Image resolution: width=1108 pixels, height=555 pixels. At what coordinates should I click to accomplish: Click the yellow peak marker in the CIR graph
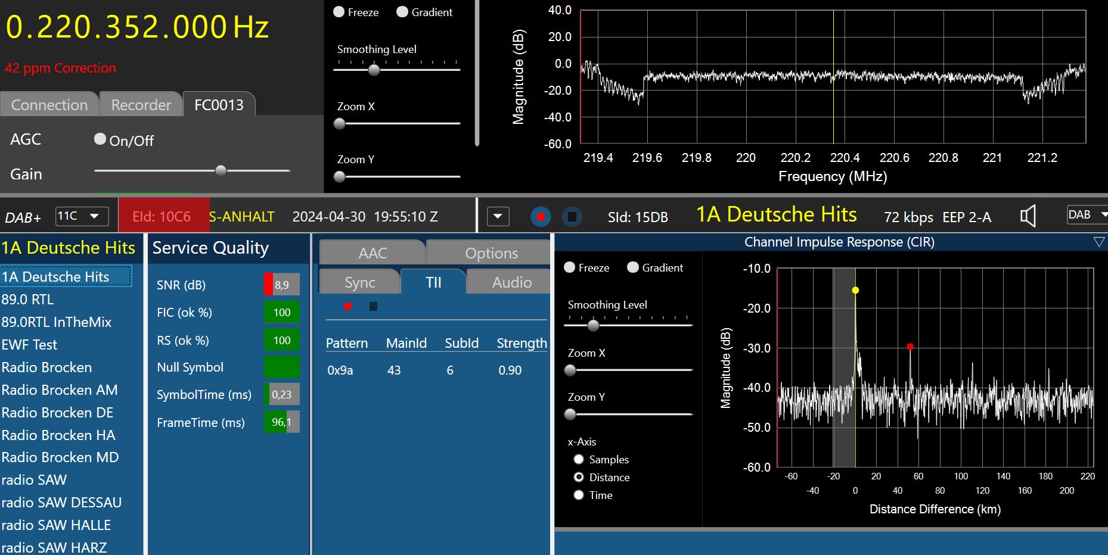tap(855, 291)
